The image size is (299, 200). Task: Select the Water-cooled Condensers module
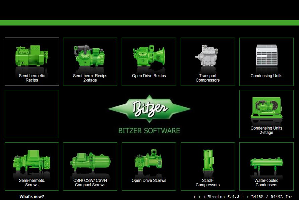click(x=266, y=166)
